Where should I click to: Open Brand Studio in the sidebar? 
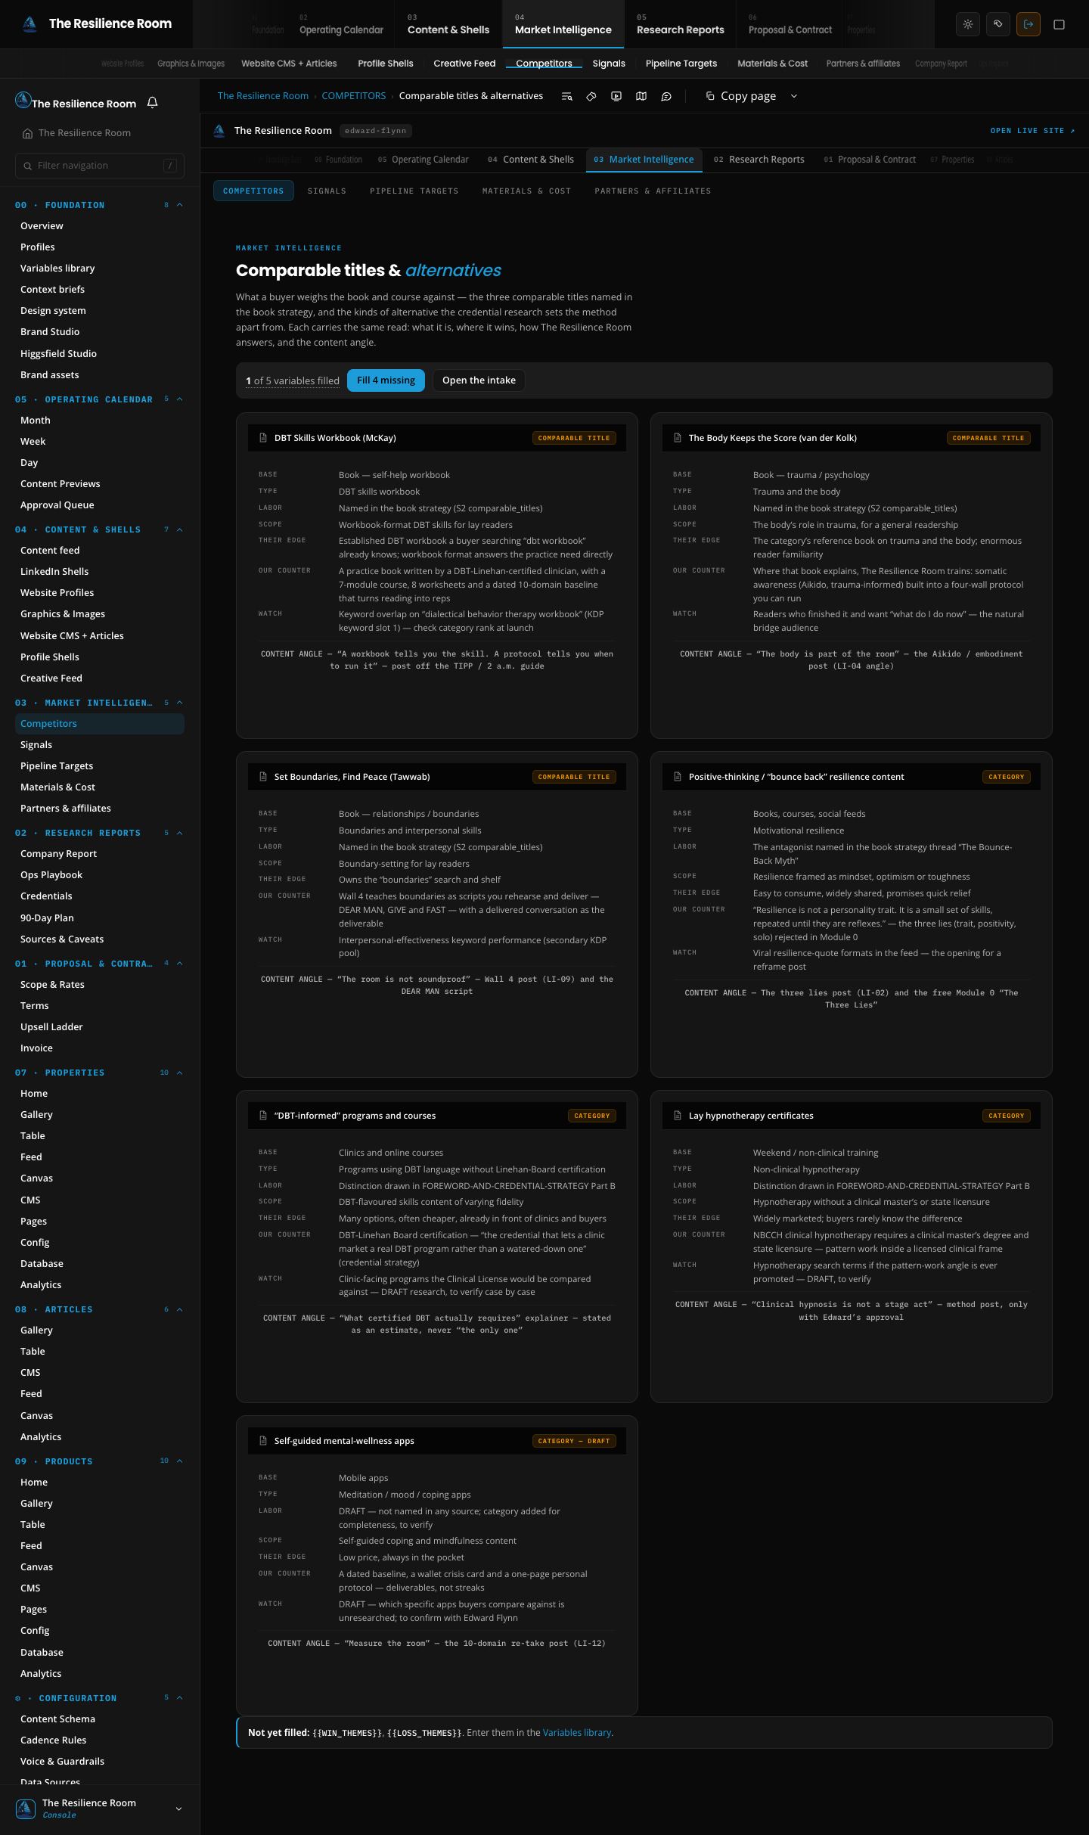click(x=50, y=332)
